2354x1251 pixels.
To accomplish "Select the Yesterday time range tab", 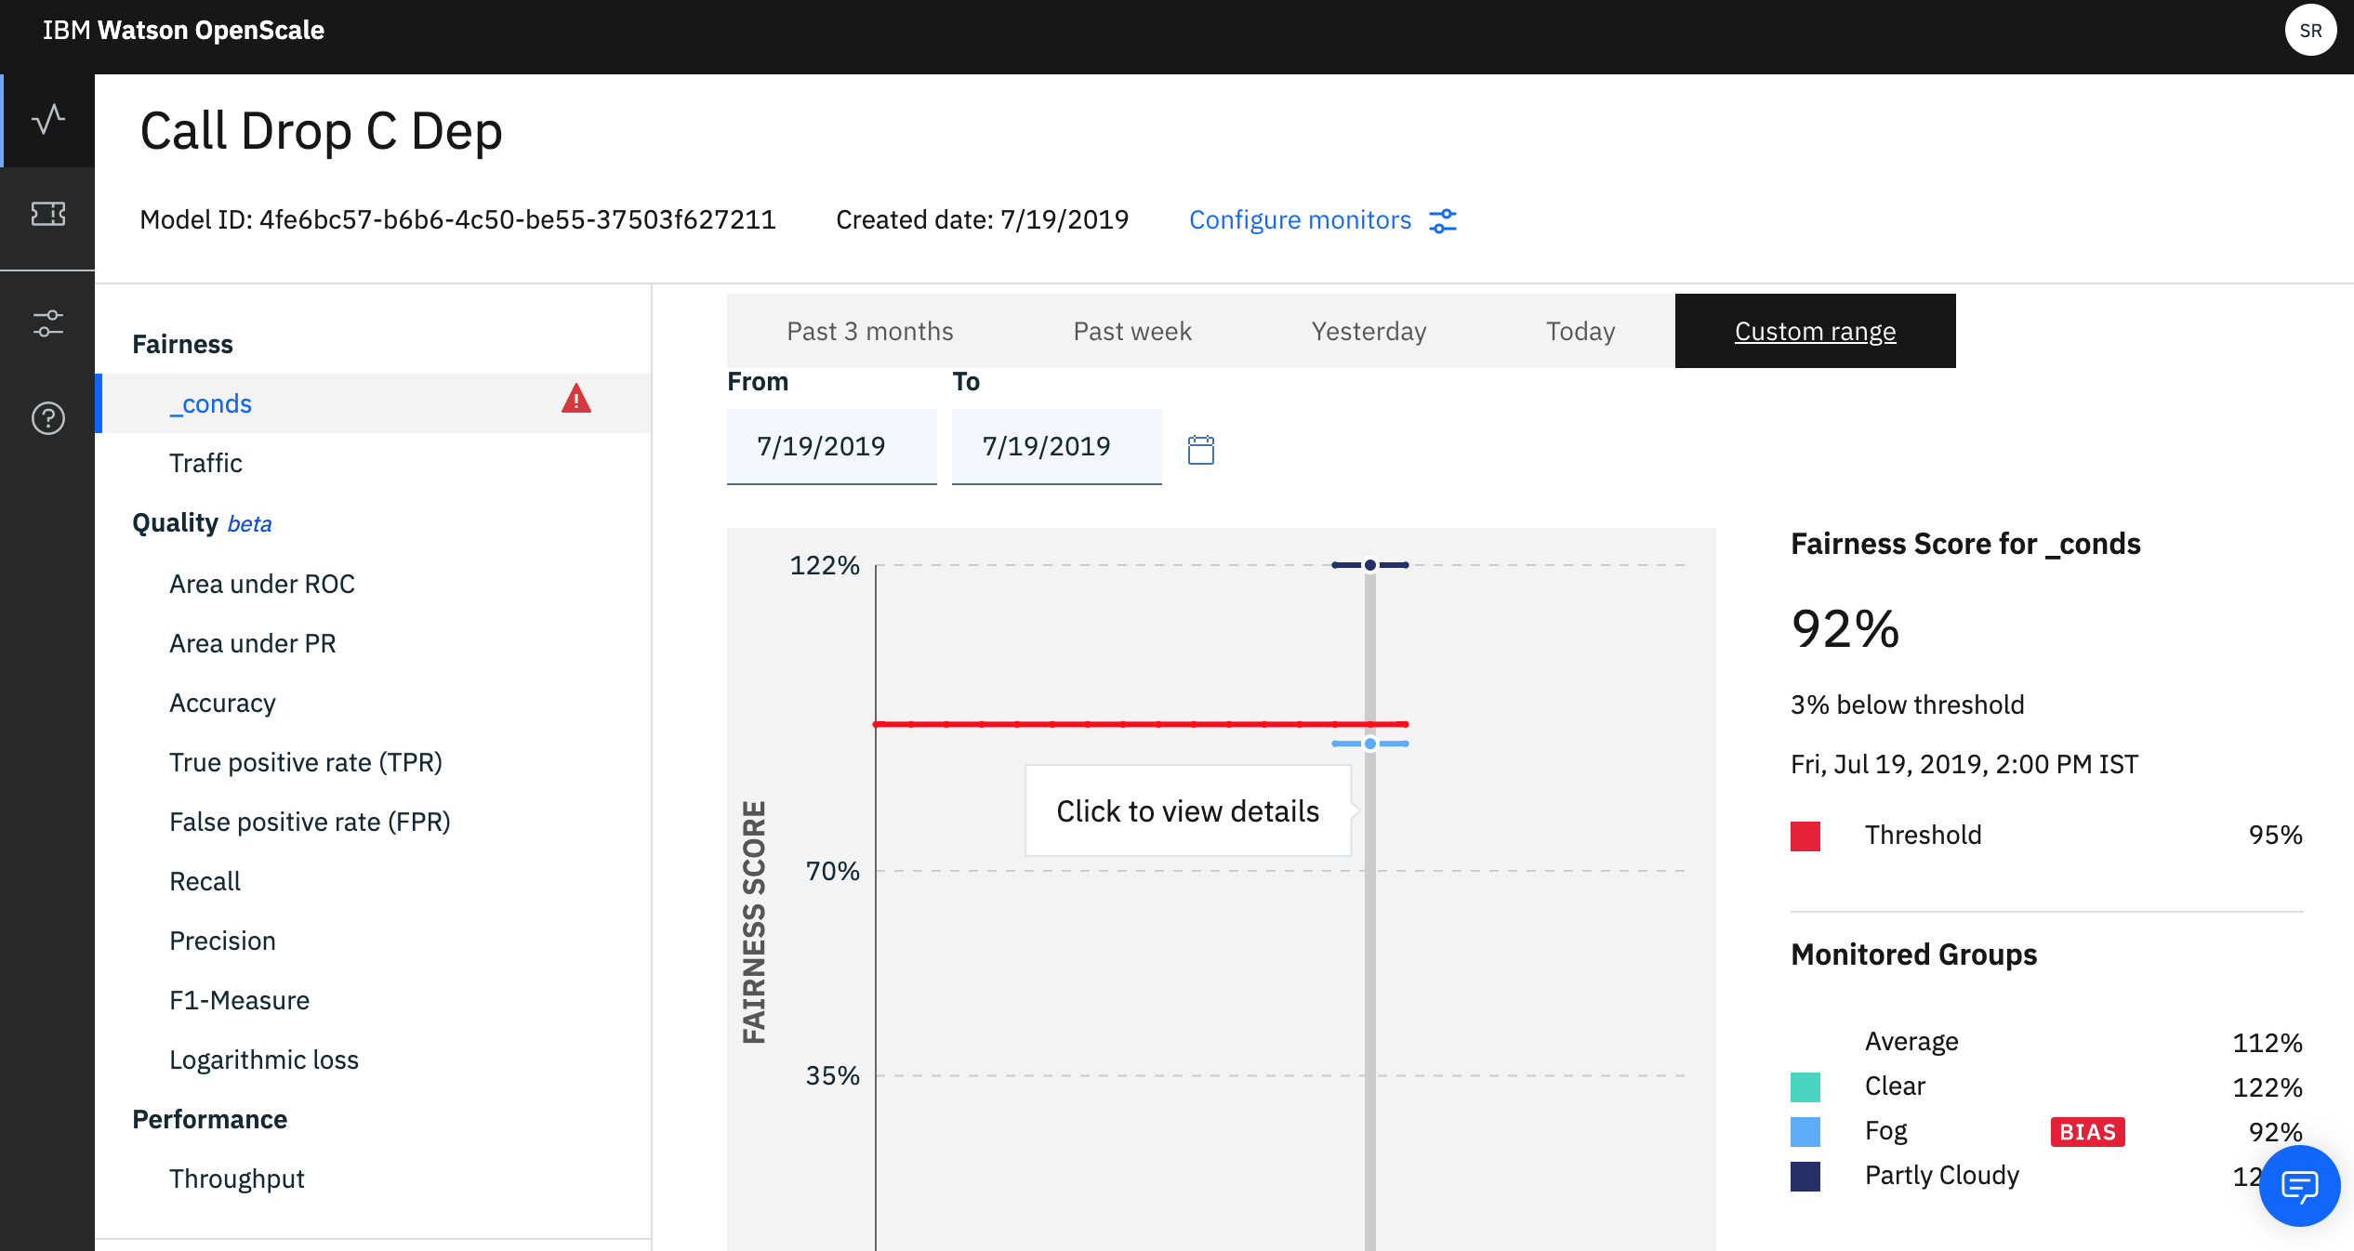I will [x=1368, y=331].
